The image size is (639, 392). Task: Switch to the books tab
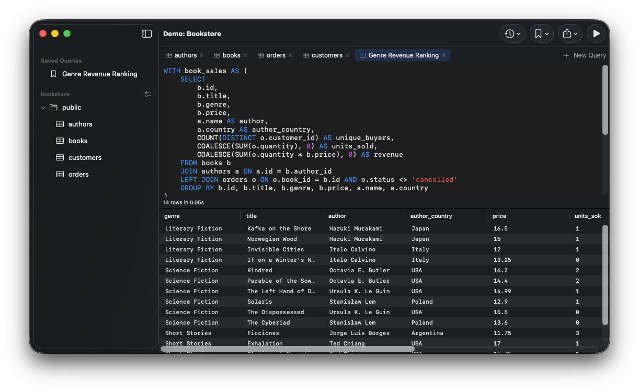pos(232,55)
